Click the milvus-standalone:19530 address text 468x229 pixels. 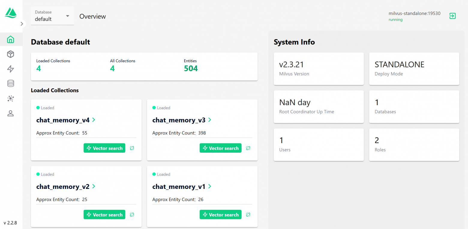415,13
